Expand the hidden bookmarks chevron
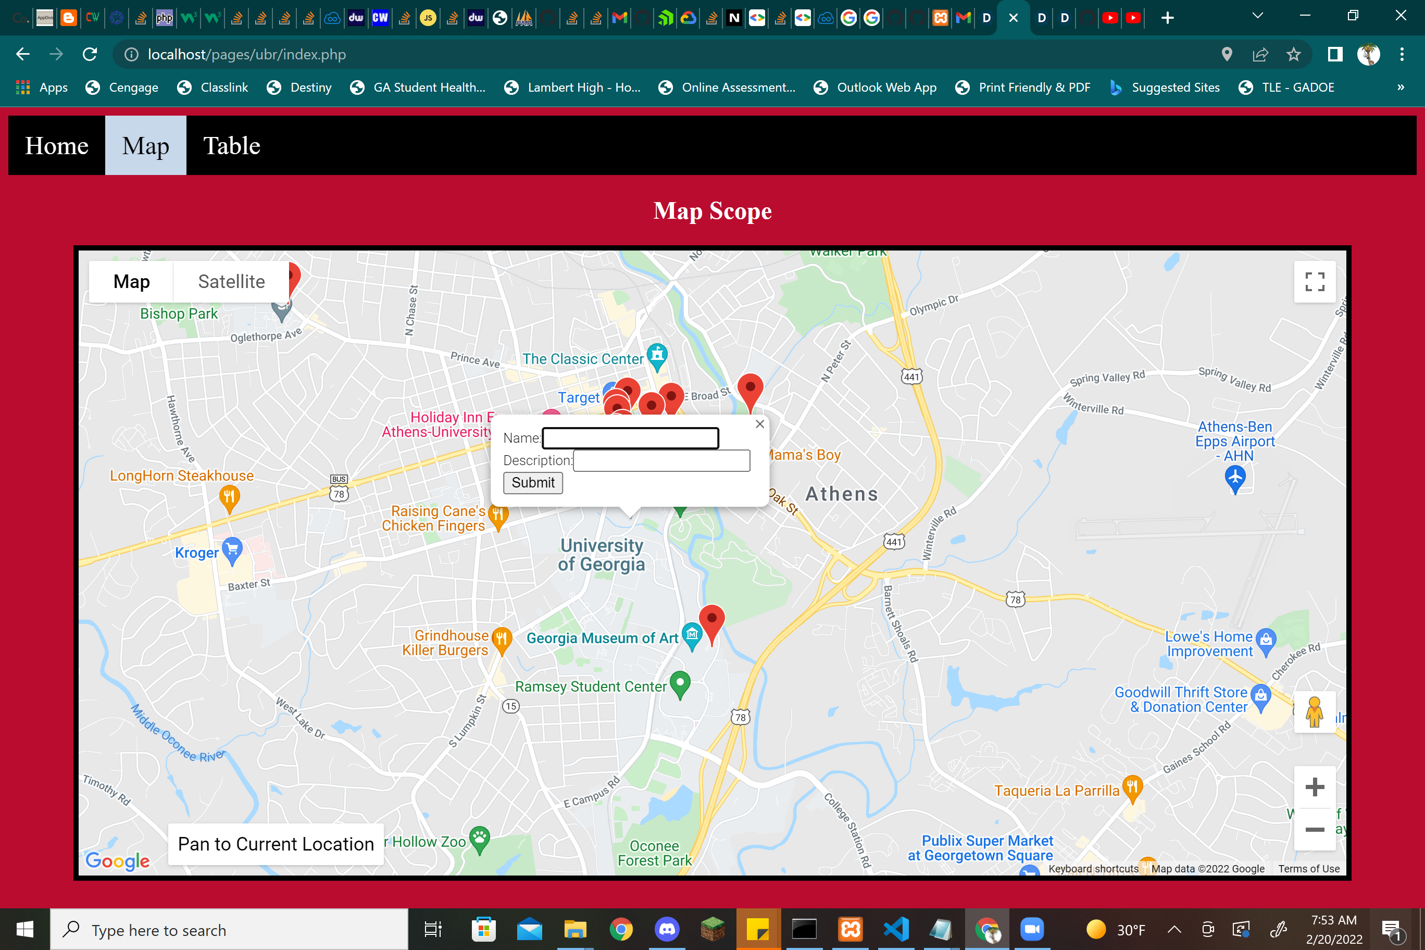Screen dimensions: 1425x950 pos(1400,87)
